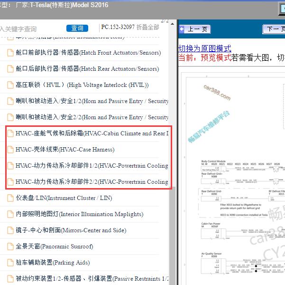The width and height of the screenshot is (285, 285).
Task: Click document icon of Horn Passive Entry 1/2
Action: tap(10, 101)
